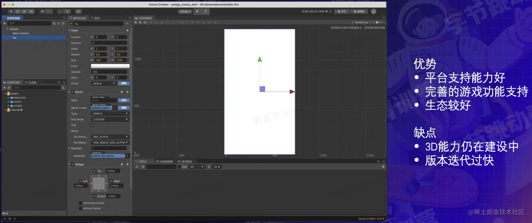
Task: Click the hierarchy refresh icon
Action: [x=63, y=24]
